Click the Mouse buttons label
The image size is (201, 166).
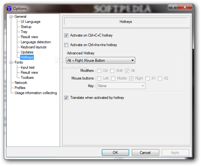(x=84, y=78)
